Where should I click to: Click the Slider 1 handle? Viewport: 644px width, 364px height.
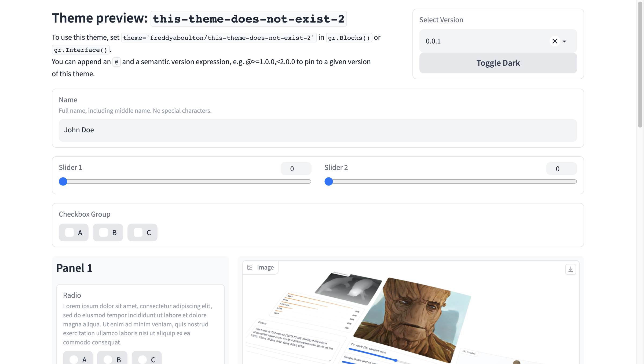[63, 181]
